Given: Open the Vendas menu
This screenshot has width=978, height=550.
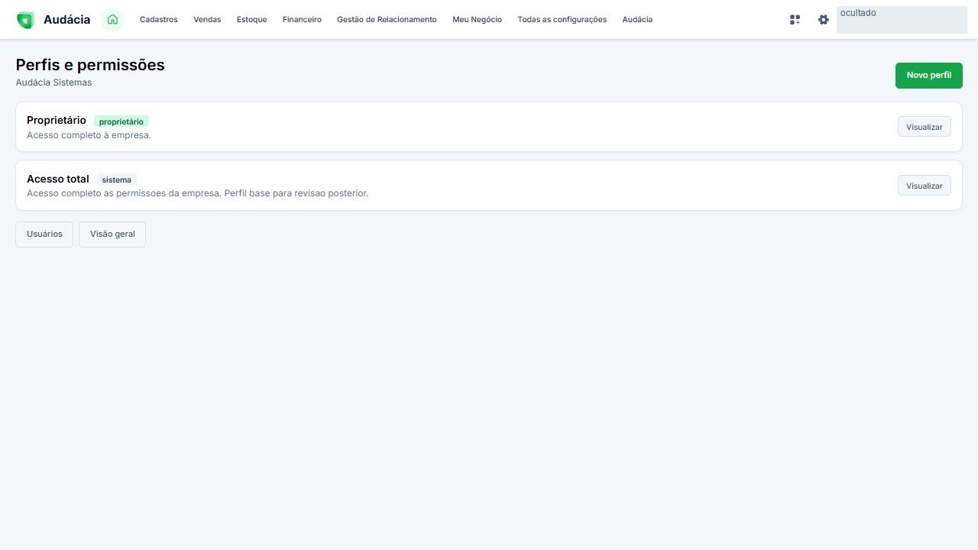Looking at the screenshot, I should click(207, 20).
